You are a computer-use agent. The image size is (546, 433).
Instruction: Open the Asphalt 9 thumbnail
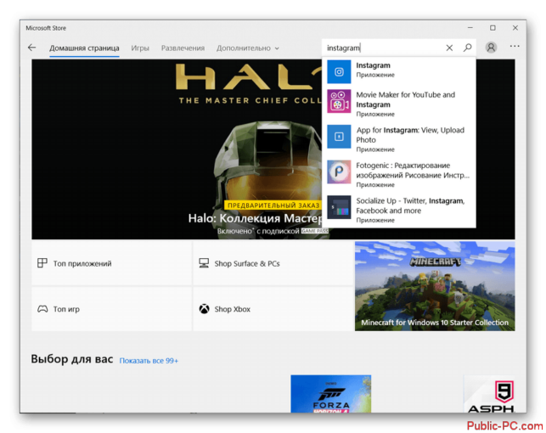(490, 394)
